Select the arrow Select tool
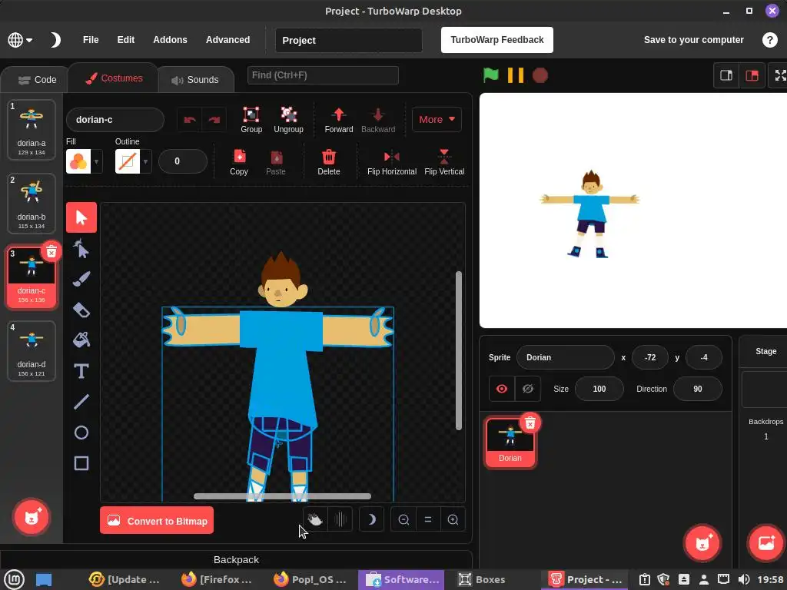787x590 pixels. pos(81,217)
